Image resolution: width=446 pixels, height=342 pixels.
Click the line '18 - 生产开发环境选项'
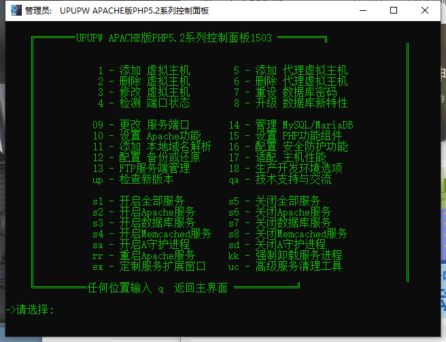(x=286, y=168)
